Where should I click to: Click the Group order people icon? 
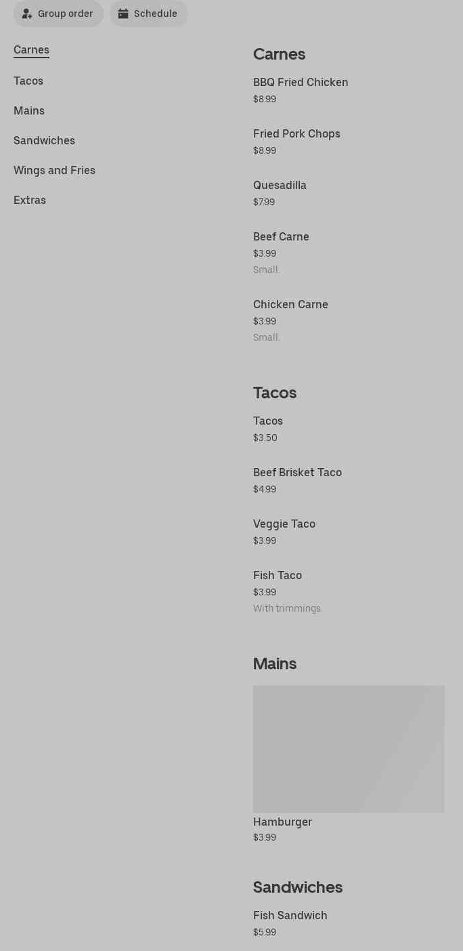[x=27, y=14]
